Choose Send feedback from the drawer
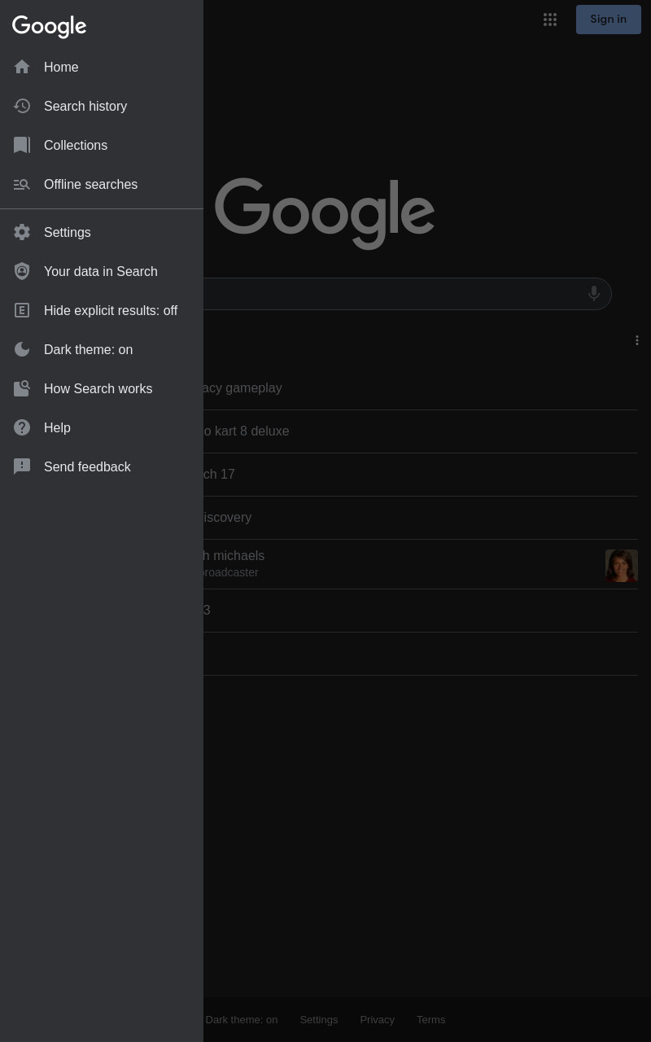Viewport: 651px width, 1042px height. click(x=102, y=466)
